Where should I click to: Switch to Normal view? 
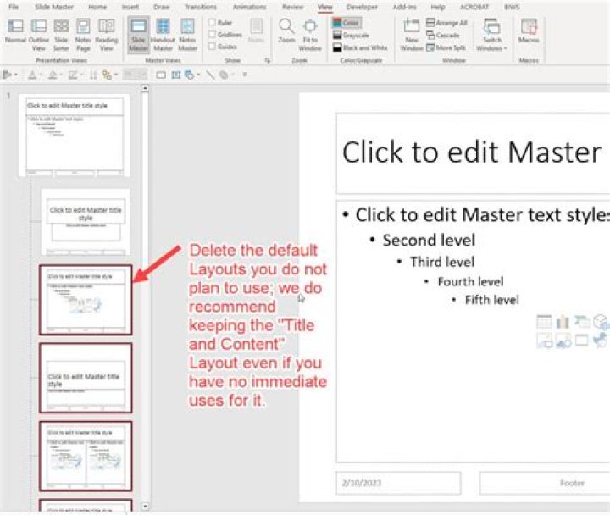tap(15, 31)
